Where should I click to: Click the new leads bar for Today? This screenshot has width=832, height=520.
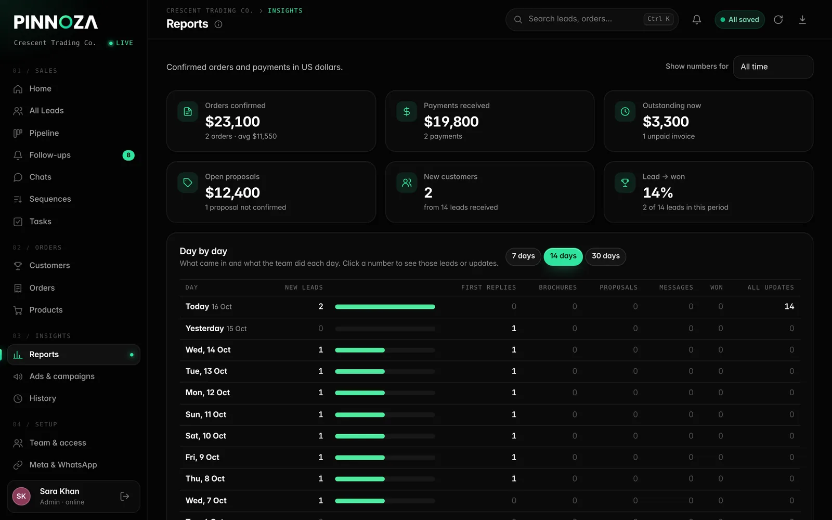point(385,307)
